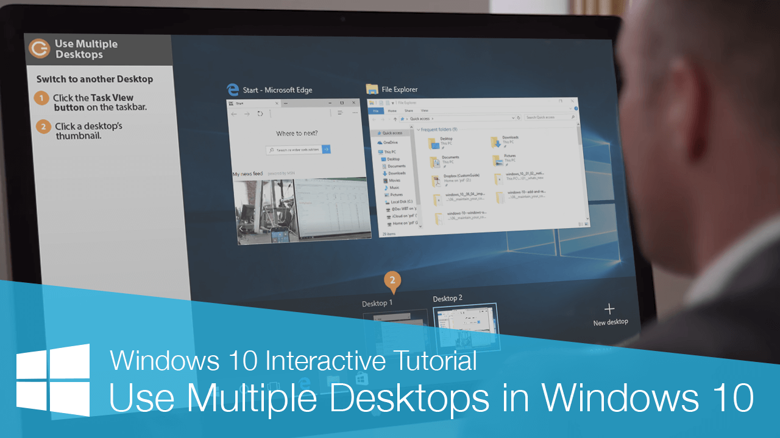The image size is (780, 438).
Task: Click the '29 items' status bar text
Action: coord(389,234)
